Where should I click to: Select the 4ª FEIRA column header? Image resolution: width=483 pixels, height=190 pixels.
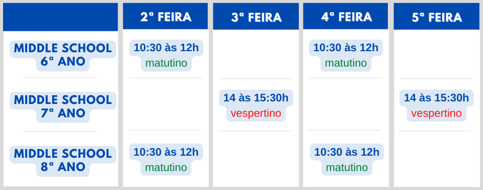[x=345, y=16]
